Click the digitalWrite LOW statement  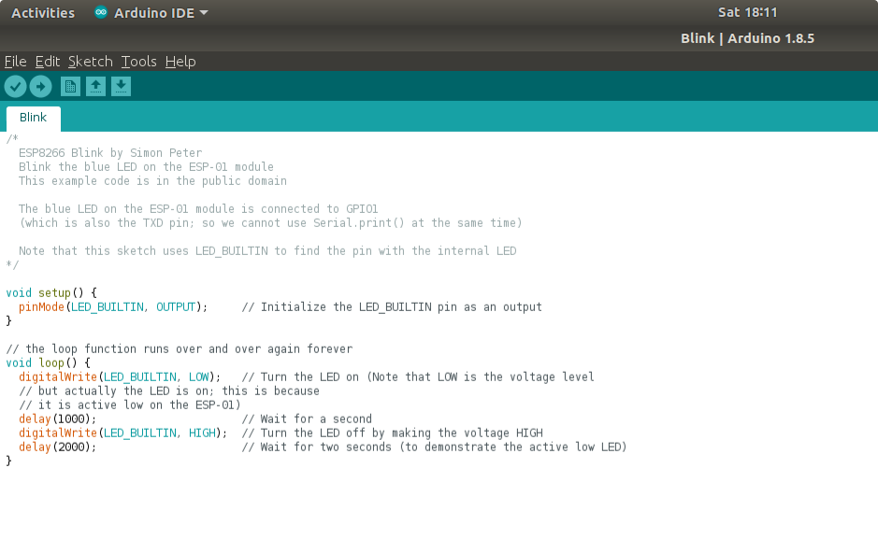click(x=119, y=377)
